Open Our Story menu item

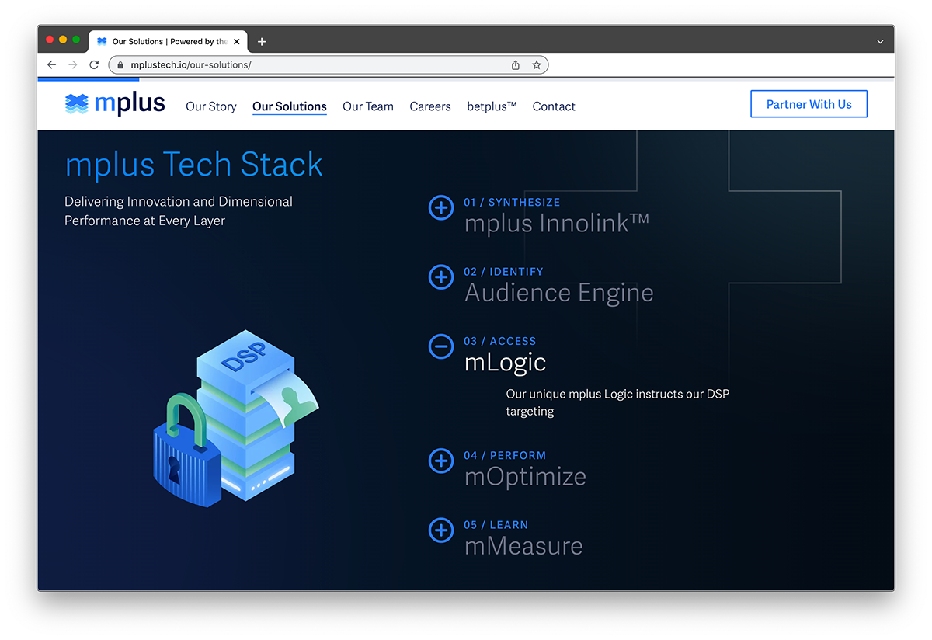pos(211,106)
